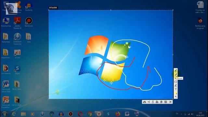Viewport: 208px width, 117px height.
Task: Open Windows Explorer folder in taskbar
Action: 23,114
